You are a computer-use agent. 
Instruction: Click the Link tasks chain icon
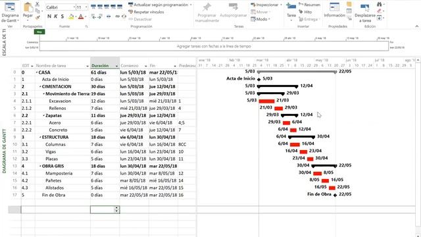tap(118, 16)
